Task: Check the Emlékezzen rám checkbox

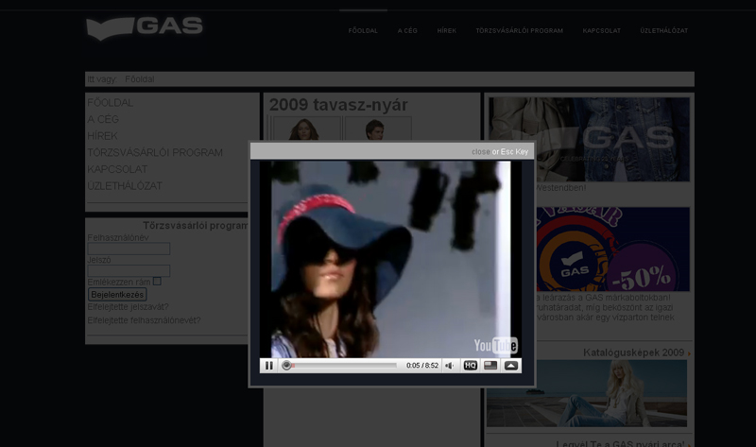Action: pyautogui.click(x=157, y=282)
